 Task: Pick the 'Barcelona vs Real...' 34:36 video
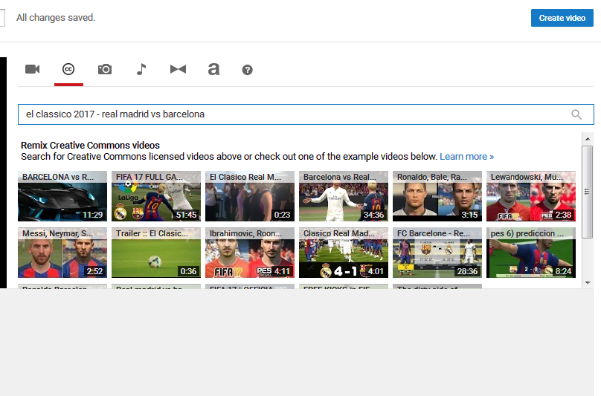coord(344,196)
